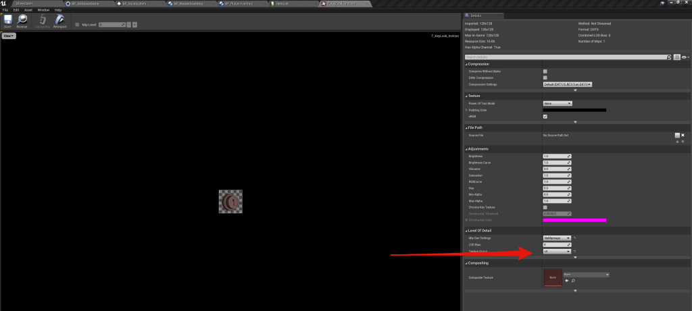This screenshot has width=692, height=311.
Task: Open the Compression Settings dropdown
Action: point(568,84)
